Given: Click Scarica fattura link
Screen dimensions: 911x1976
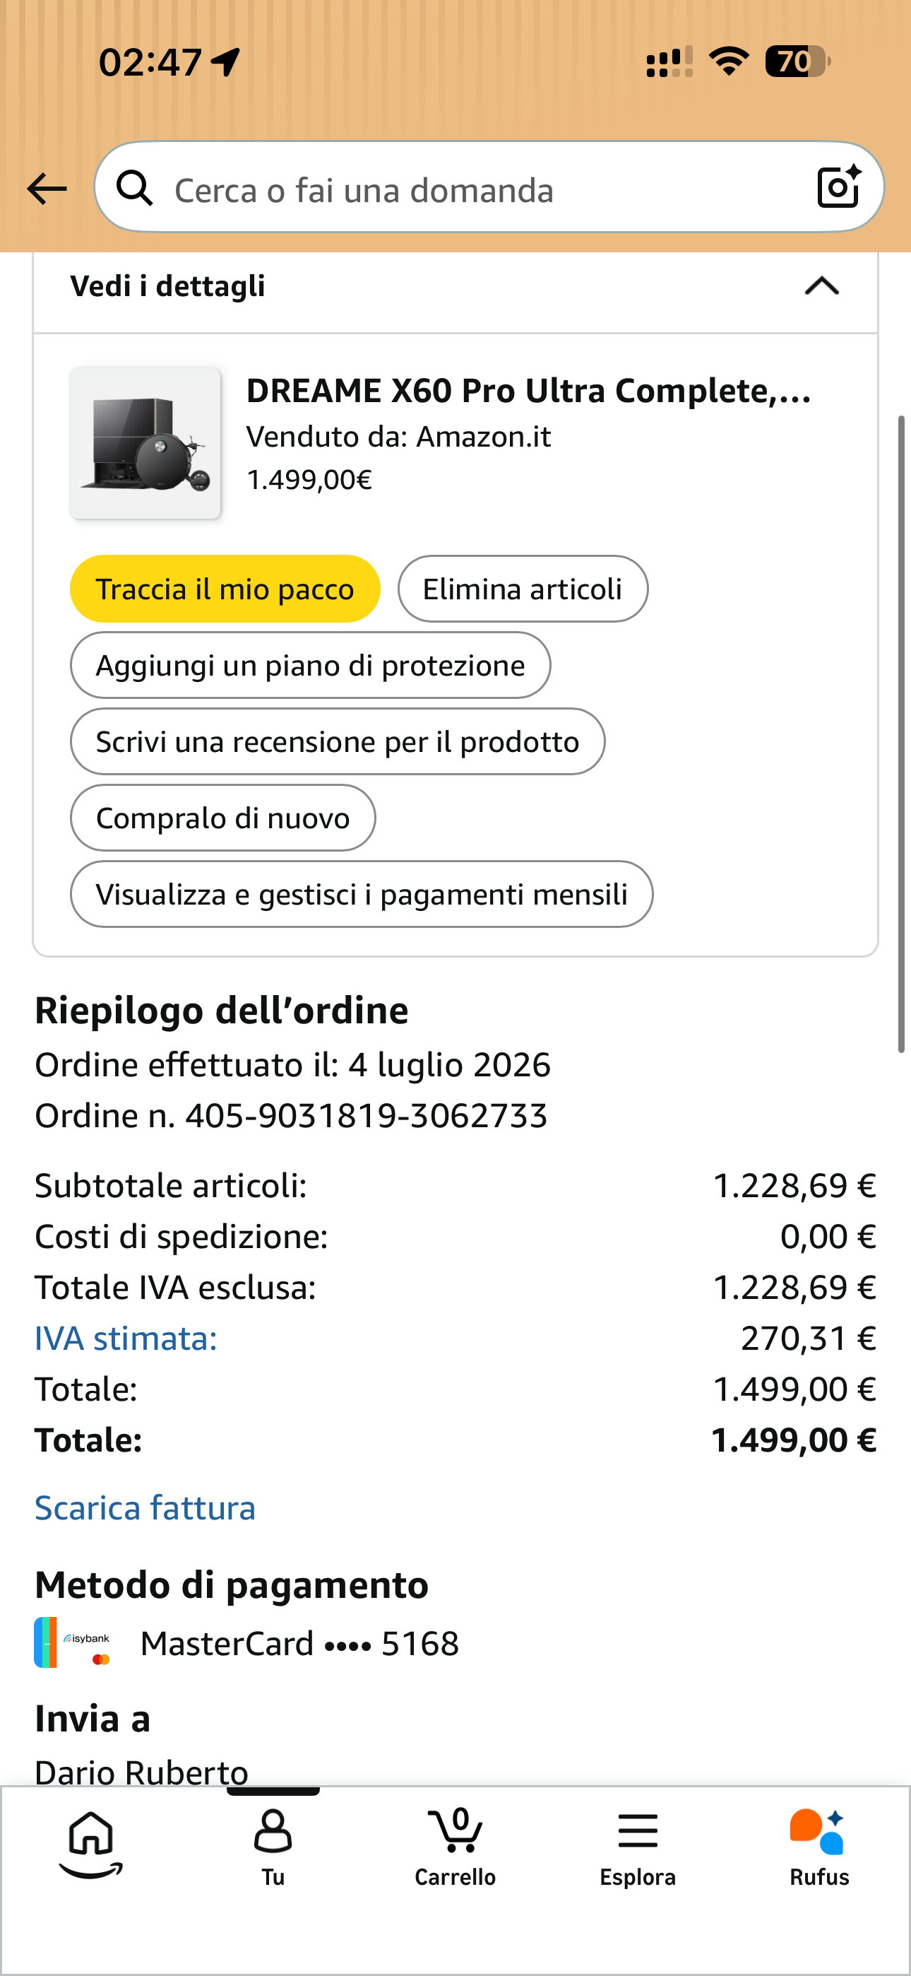Looking at the screenshot, I should (x=145, y=1507).
